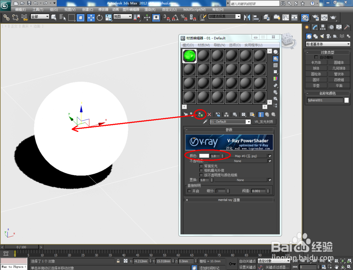Image resolution: width=353 pixels, height=270 pixels.
Task: Choose the Select Object arrow tool
Action: tap(54, 17)
